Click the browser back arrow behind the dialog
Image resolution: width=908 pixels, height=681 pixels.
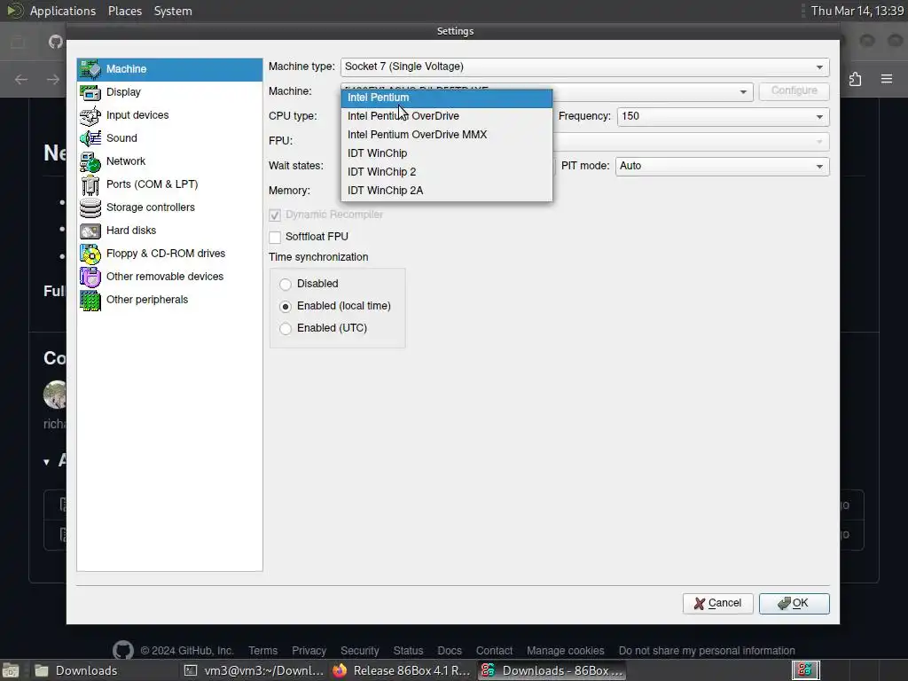coord(21,79)
